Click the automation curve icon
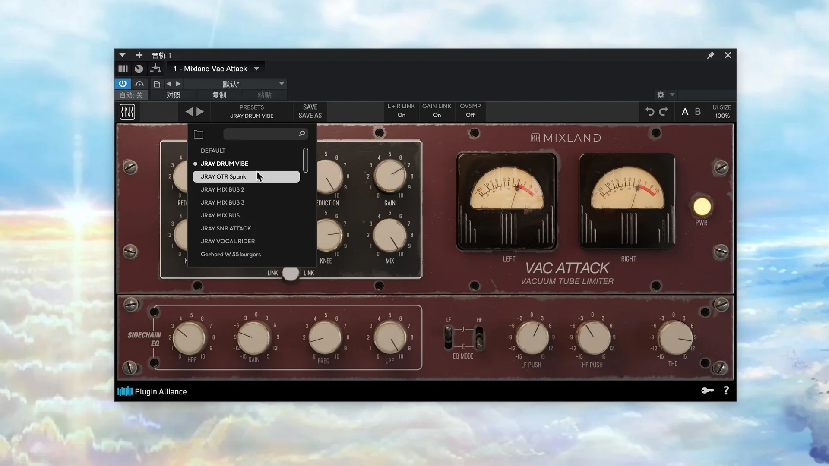The width and height of the screenshot is (829, 466). [x=139, y=84]
